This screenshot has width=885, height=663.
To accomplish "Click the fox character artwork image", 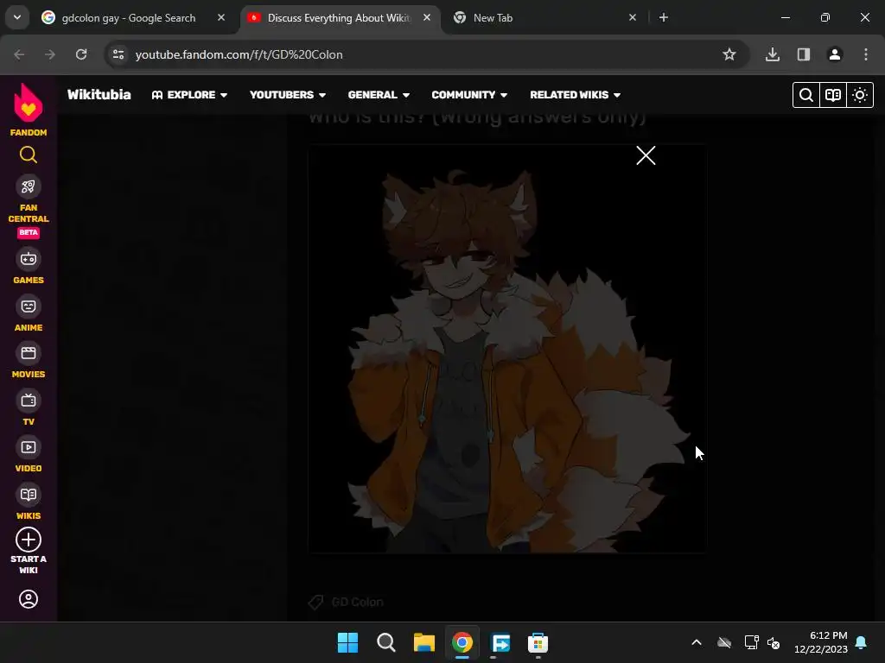I will tap(506, 350).
